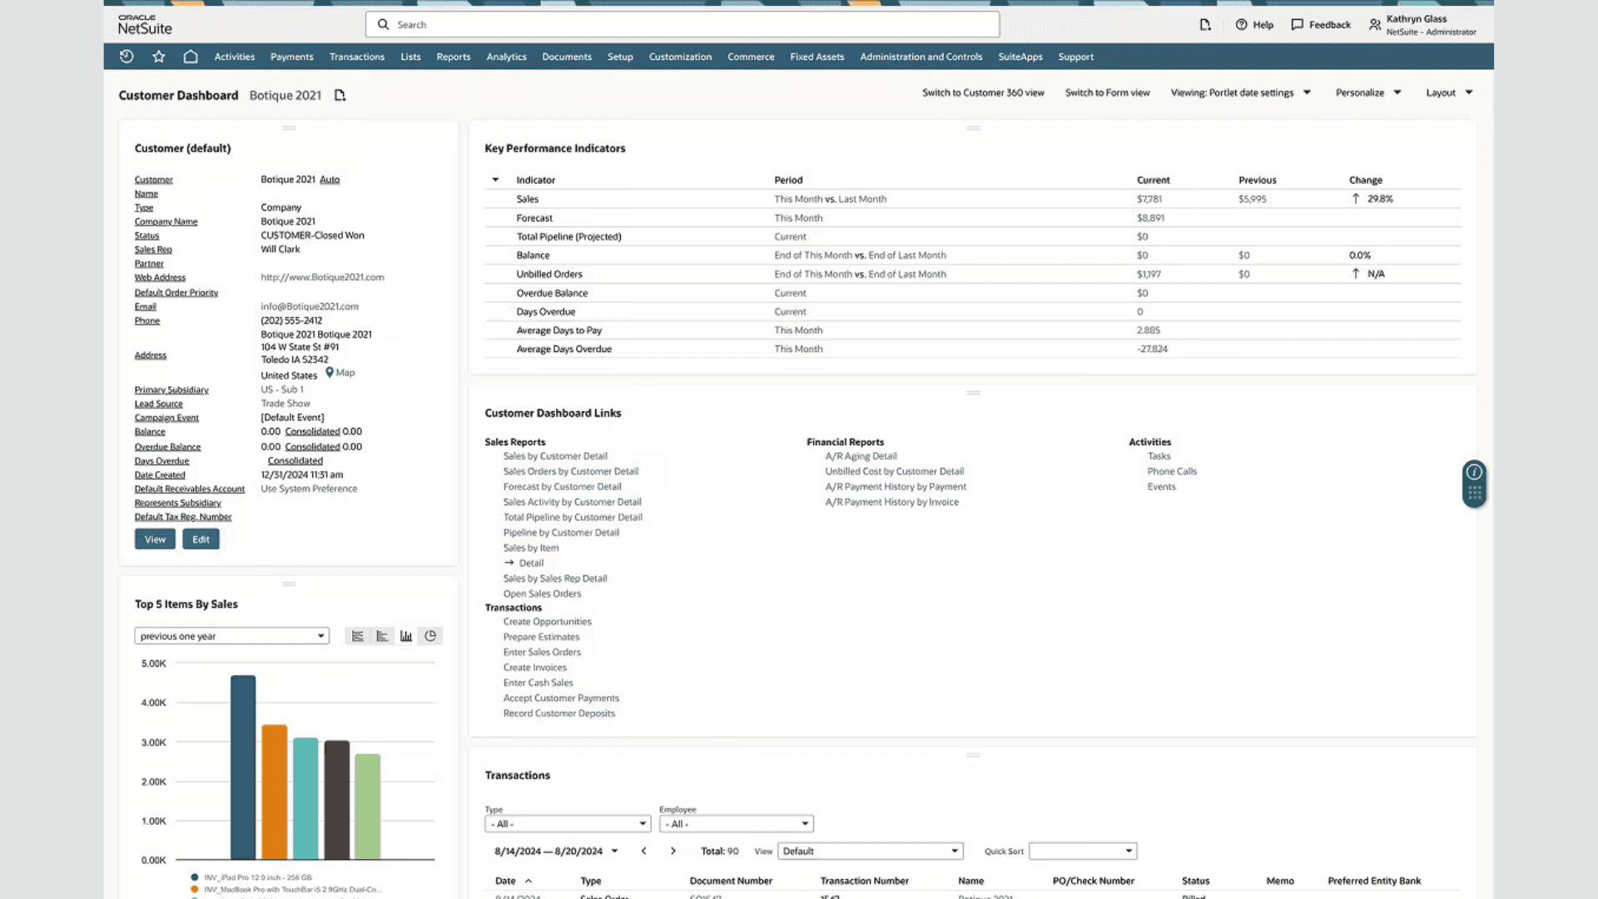
Task: Open the Phone Calls activities link
Action: pos(1172,471)
